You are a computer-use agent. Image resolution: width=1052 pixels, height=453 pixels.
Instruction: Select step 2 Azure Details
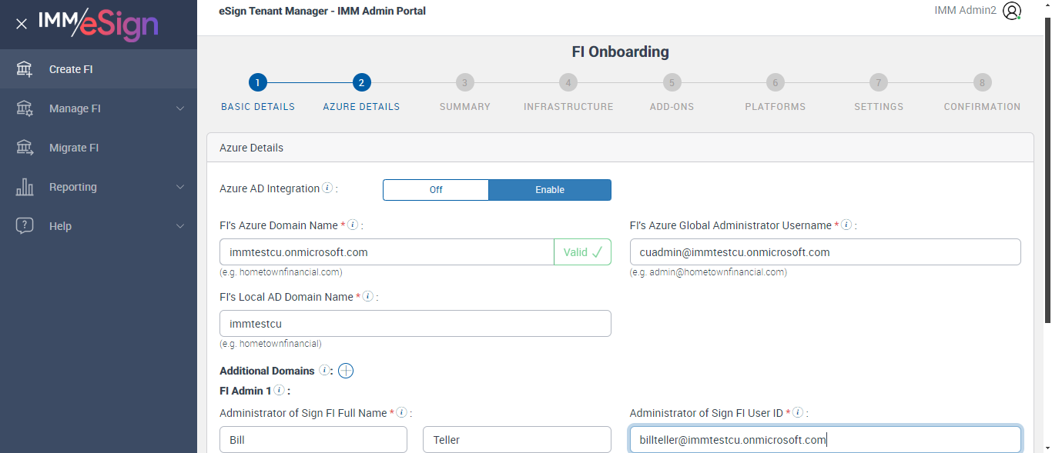click(361, 82)
